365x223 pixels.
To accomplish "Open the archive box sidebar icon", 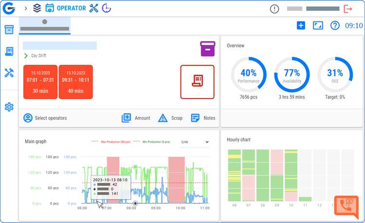I will 9,30.
